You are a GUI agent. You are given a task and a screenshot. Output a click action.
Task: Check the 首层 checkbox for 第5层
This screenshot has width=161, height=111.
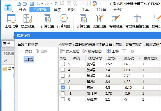tap(63, 64)
